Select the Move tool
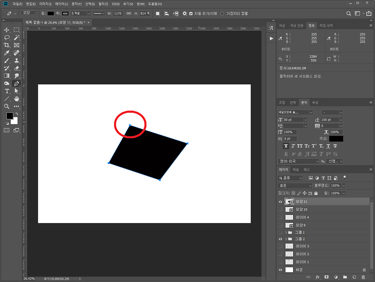Screen dimensions: 375x282 tap(7, 30)
